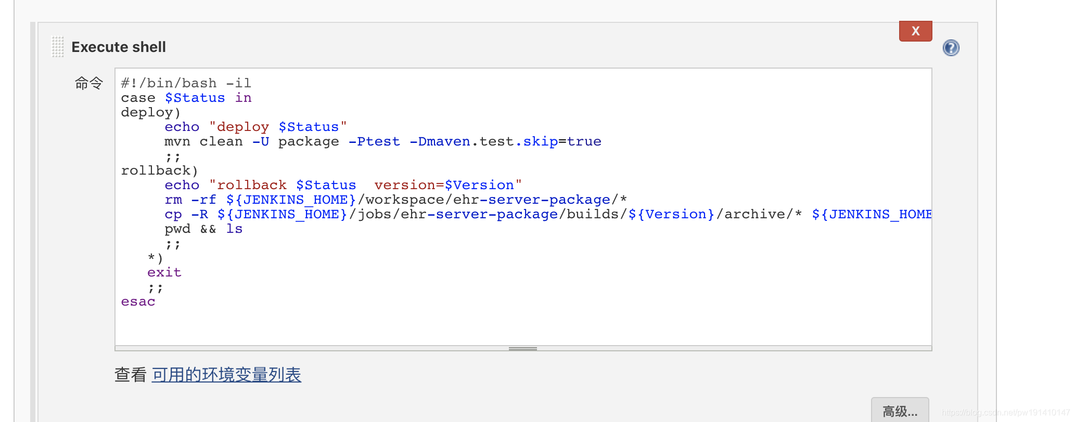Click the blue help question mark icon
This screenshot has width=1075, height=422.
pos(951,48)
